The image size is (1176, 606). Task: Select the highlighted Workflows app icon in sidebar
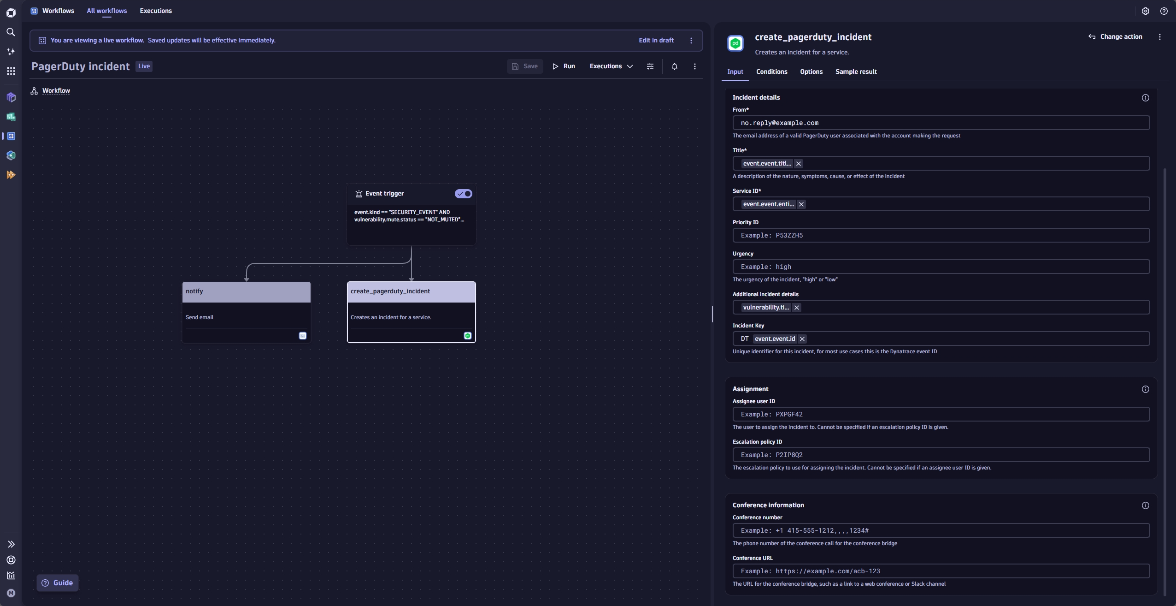pyautogui.click(x=11, y=136)
